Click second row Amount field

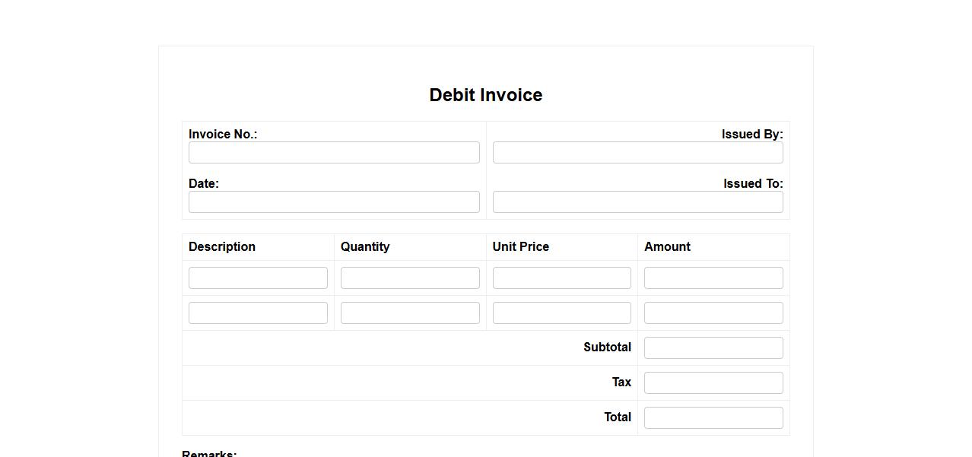point(713,313)
